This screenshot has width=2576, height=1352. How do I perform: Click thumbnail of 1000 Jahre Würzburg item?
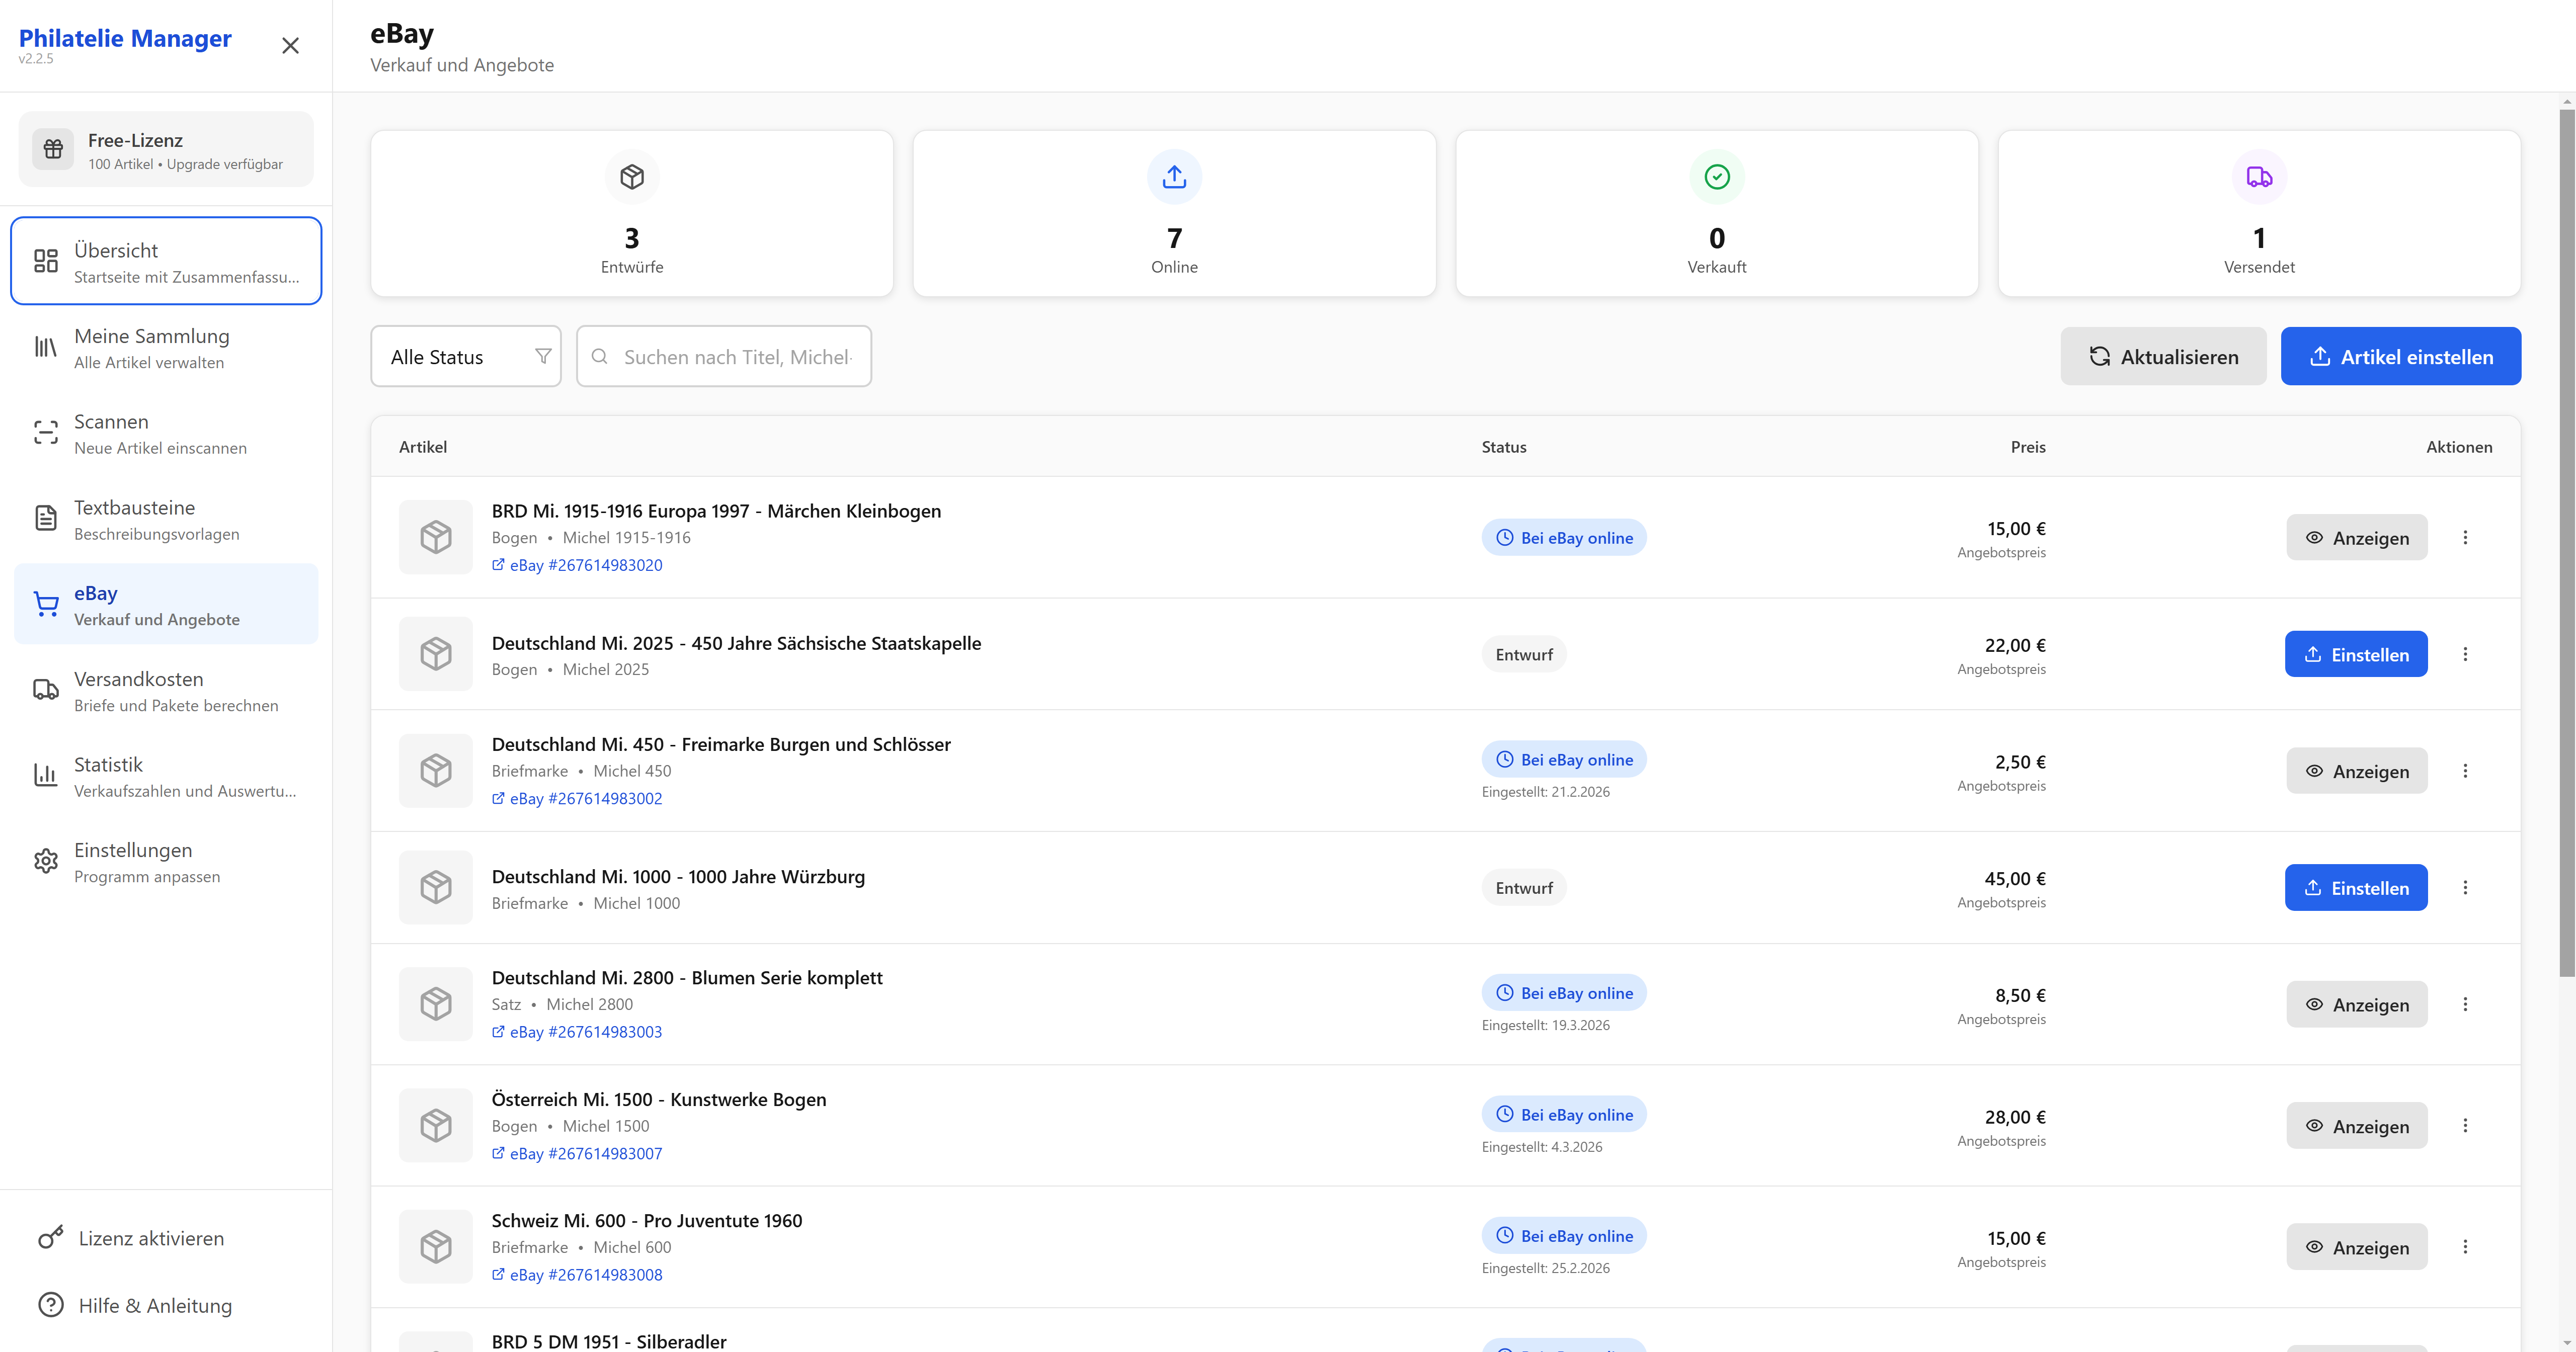coord(436,887)
